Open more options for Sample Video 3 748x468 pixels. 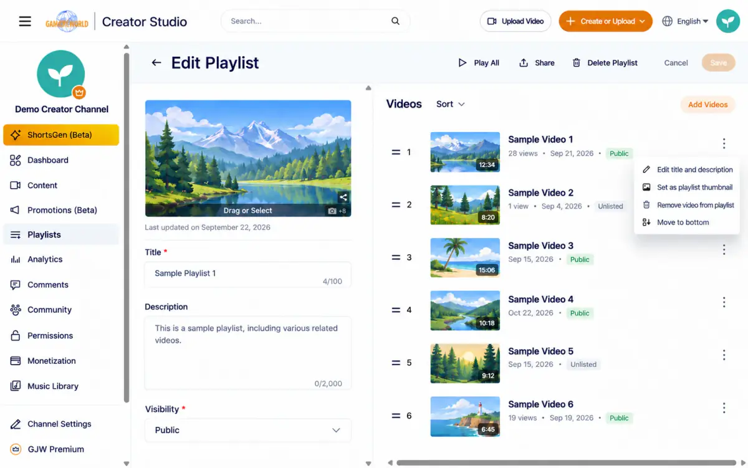(724, 249)
